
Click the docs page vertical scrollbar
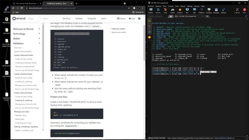pos(144,43)
